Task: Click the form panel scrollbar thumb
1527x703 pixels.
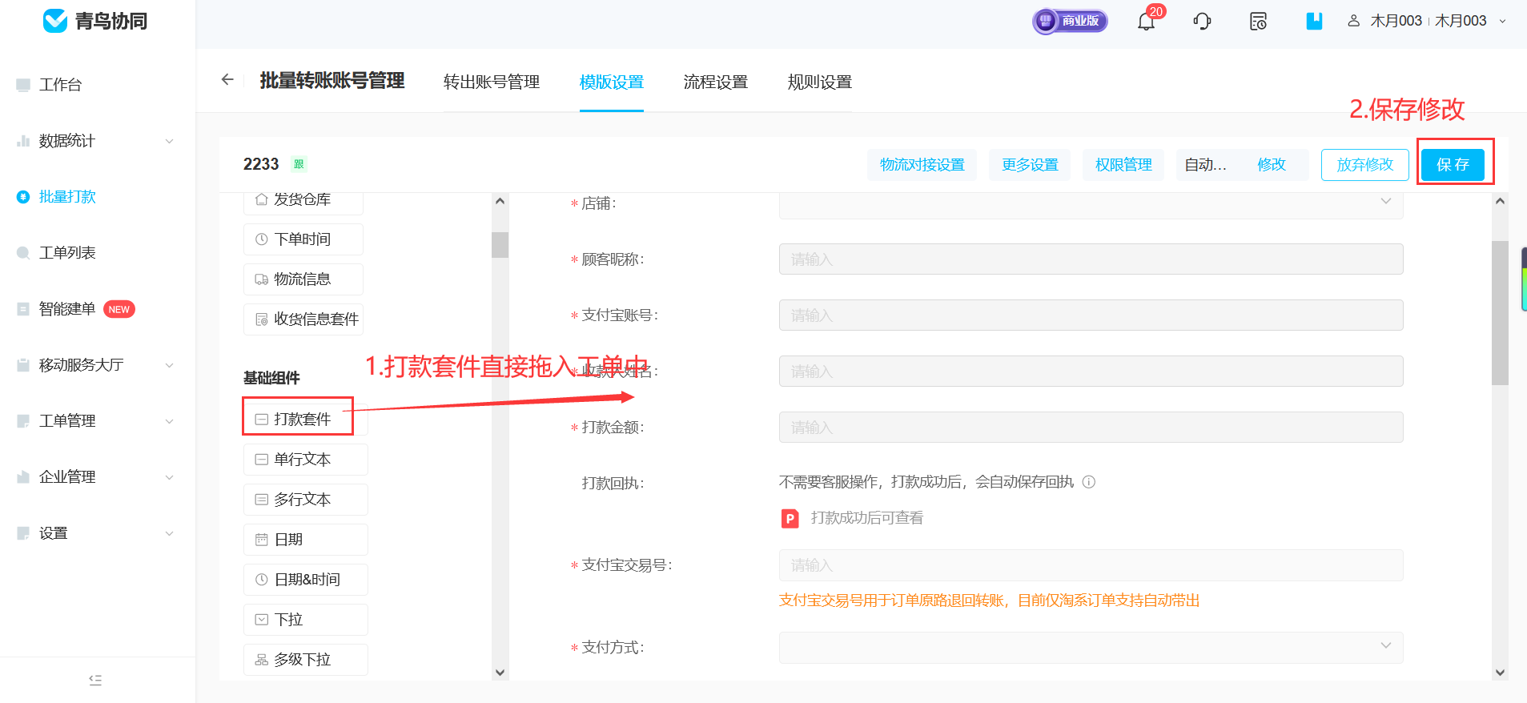Action: click(1501, 313)
